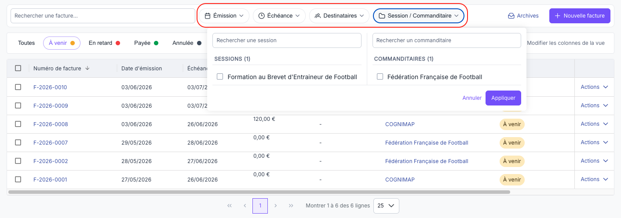The image size is (621, 218).
Task: Click the Rechercher une session field
Action: [x=287, y=40]
